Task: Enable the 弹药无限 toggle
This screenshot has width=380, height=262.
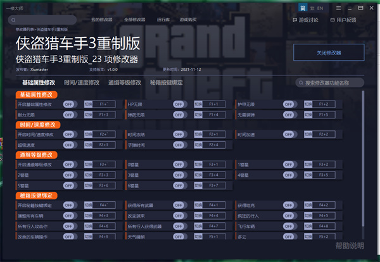Action: [180, 115]
